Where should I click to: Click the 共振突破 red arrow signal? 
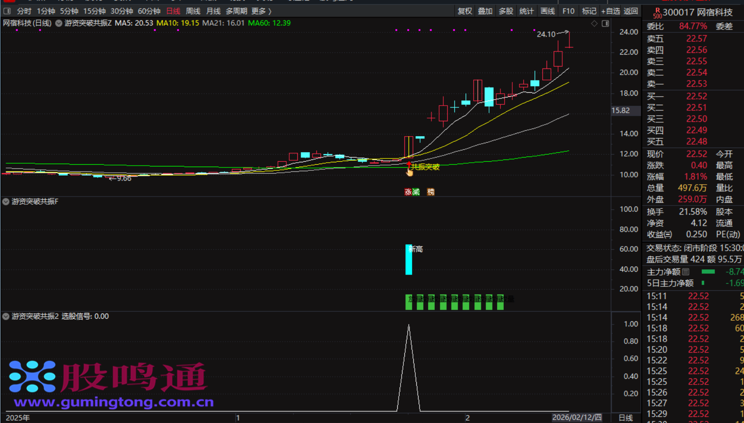409,165
